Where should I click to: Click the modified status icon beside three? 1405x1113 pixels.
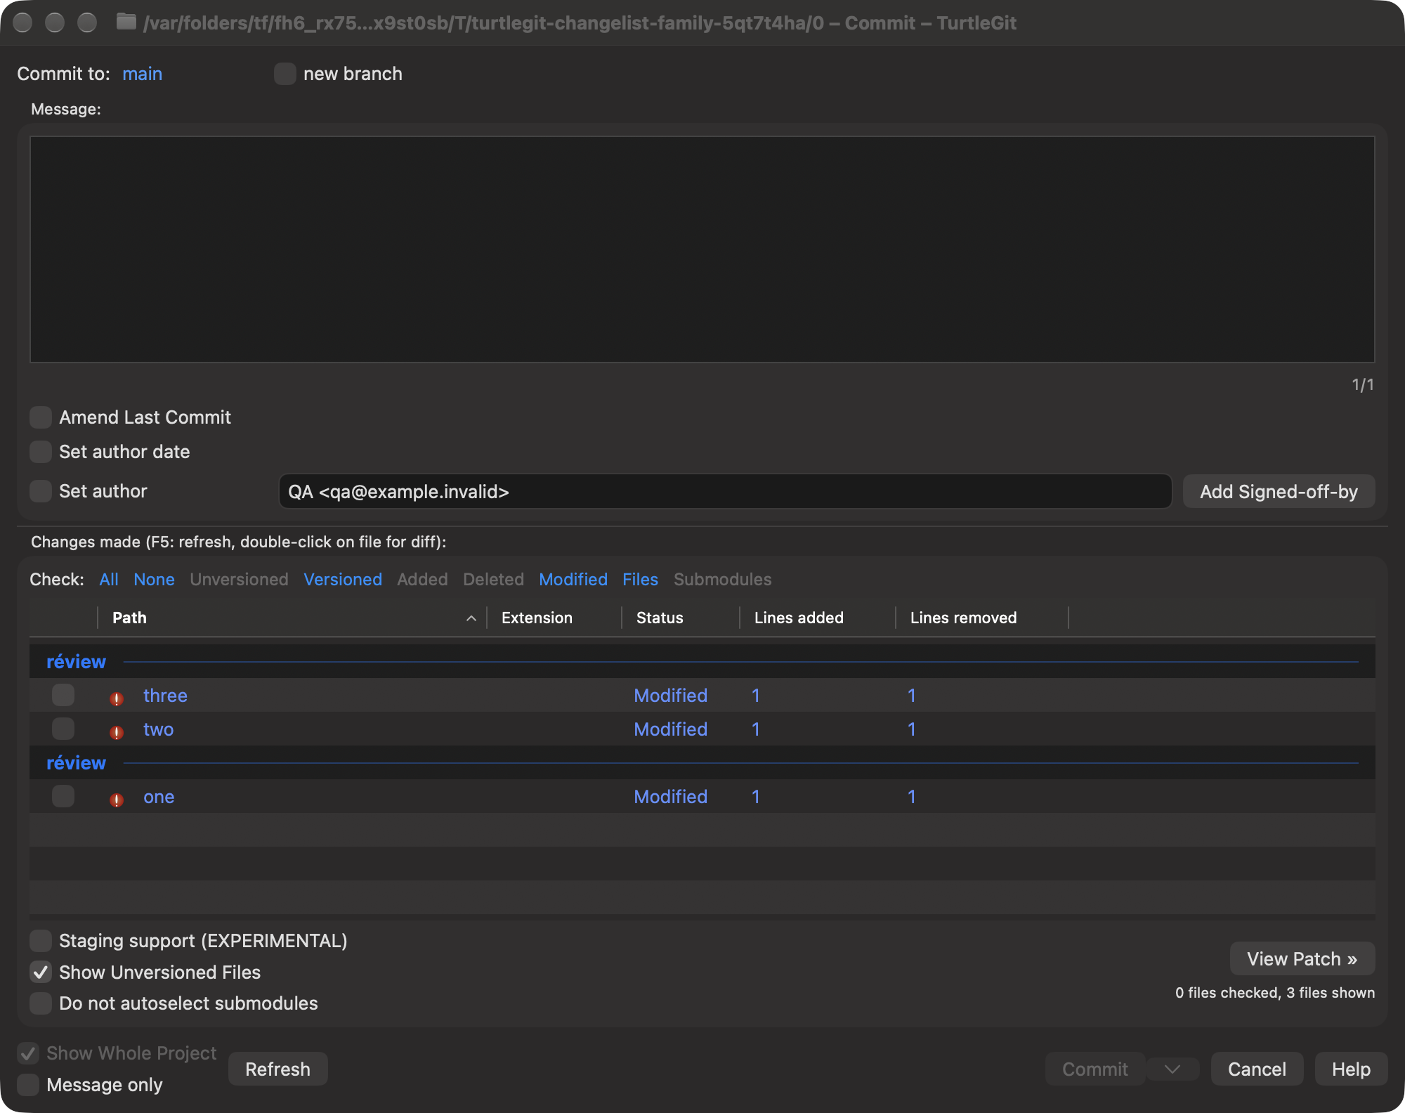point(117,698)
